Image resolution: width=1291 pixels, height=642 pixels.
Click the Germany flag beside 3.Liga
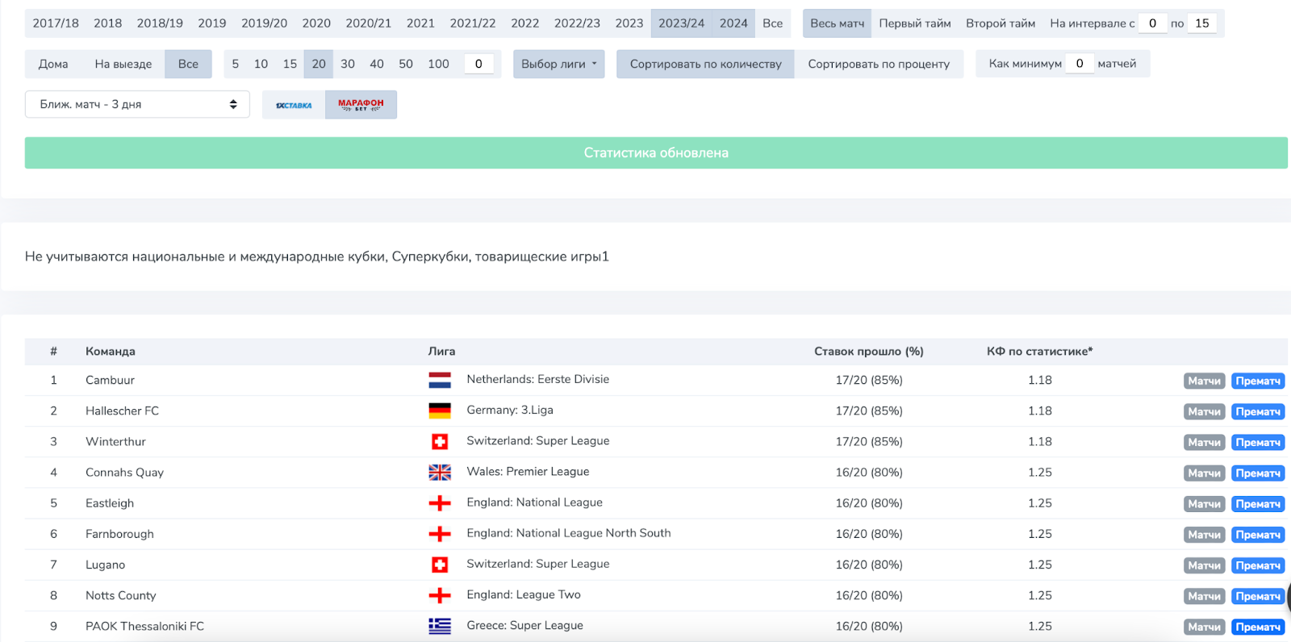click(440, 411)
